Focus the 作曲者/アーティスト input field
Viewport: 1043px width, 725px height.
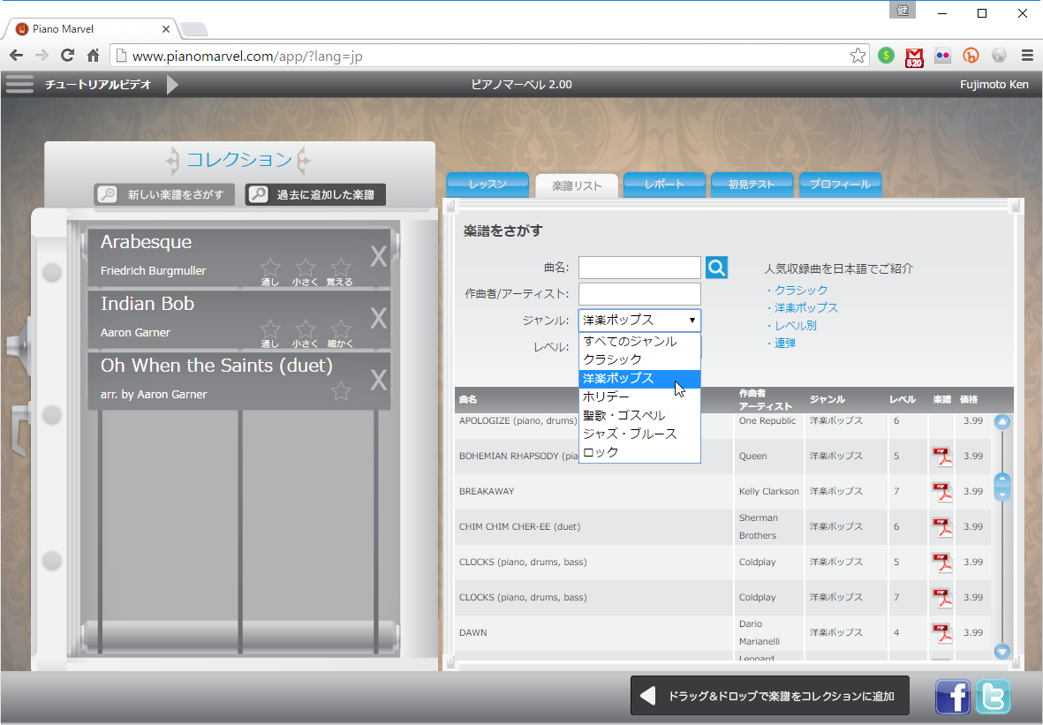pyautogui.click(x=639, y=294)
